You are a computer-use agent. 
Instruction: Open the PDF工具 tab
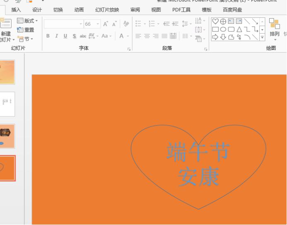181,10
